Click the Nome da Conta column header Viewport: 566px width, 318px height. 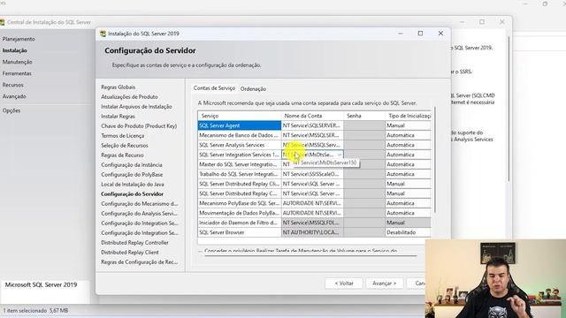(x=312, y=116)
